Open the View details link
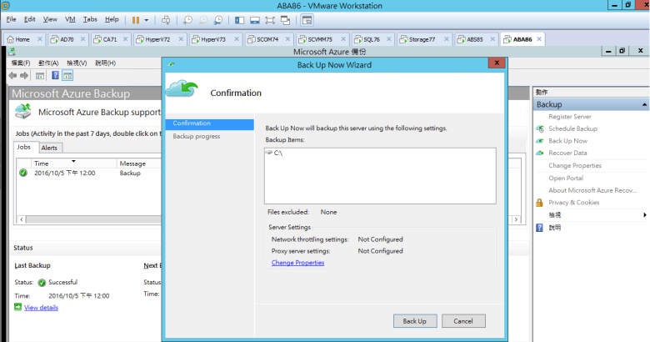 coord(41,308)
